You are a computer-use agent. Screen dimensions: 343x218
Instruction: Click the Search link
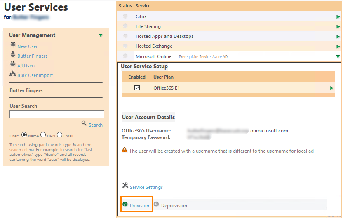96,125
